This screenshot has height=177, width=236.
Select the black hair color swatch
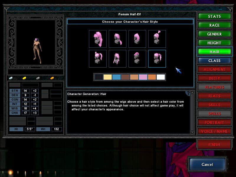pos(99,77)
